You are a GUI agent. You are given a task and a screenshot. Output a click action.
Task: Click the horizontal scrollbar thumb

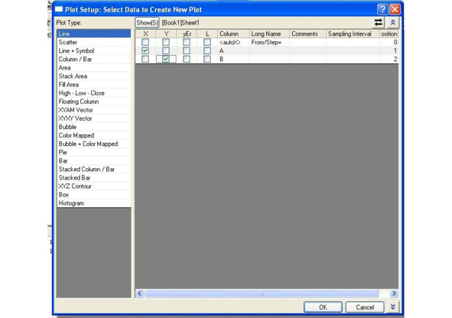pyautogui.click(x=262, y=294)
